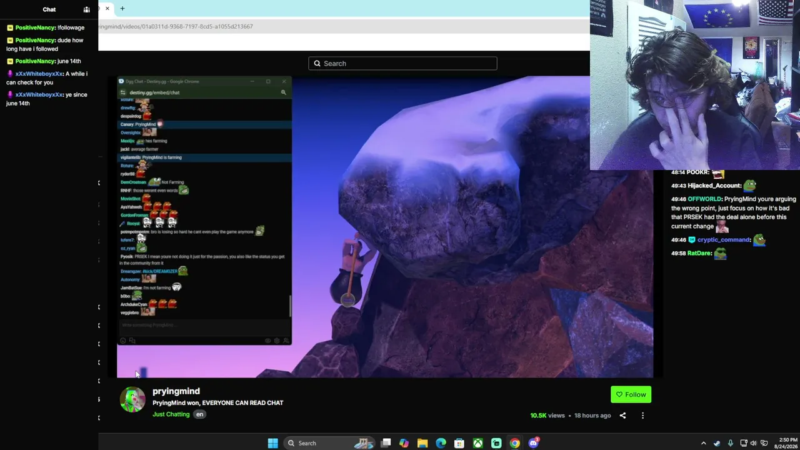The height and width of the screenshot is (450, 800).
Task: Open File Explorer from the taskbar
Action: [422, 443]
